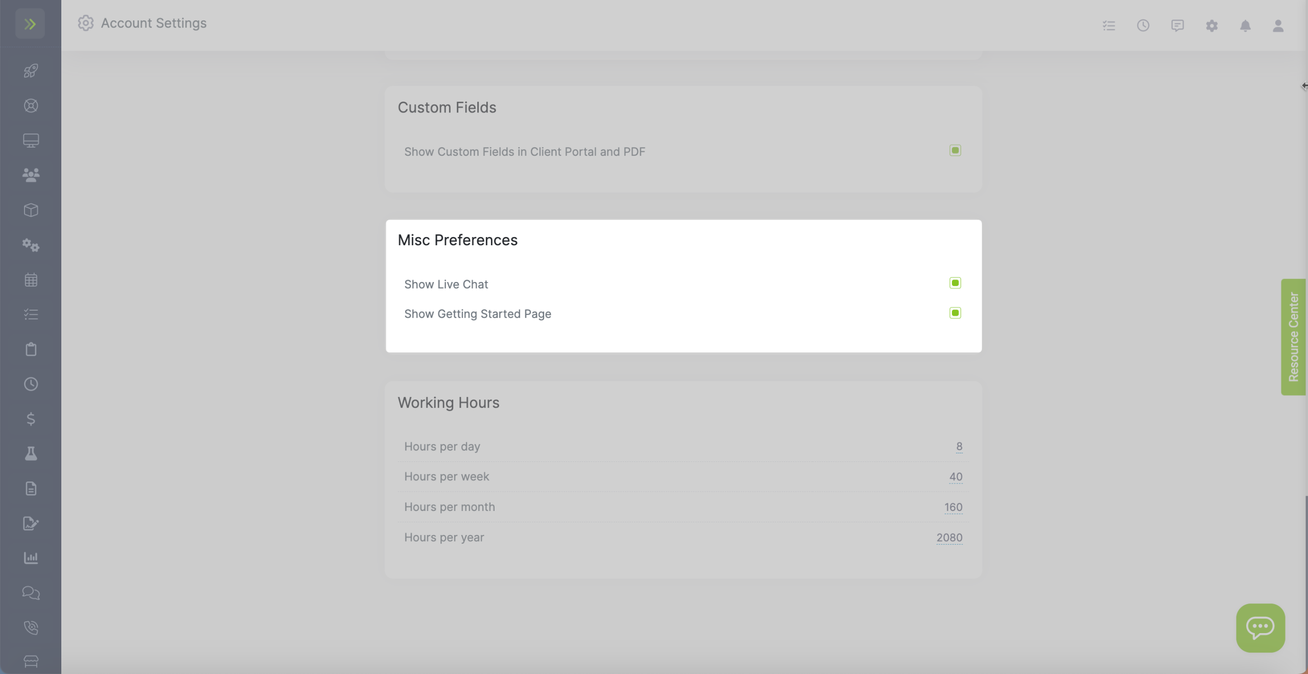The image size is (1308, 674).
Task: Open the dollar sign billing icon
Action: (x=31, y=419)
